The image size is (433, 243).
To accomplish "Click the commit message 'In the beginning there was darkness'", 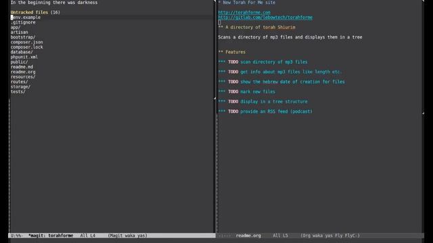I will 54,3.
